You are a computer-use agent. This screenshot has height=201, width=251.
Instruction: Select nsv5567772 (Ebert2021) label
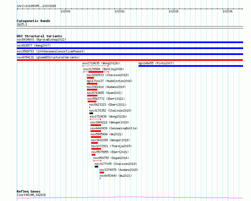coord(106,99)
